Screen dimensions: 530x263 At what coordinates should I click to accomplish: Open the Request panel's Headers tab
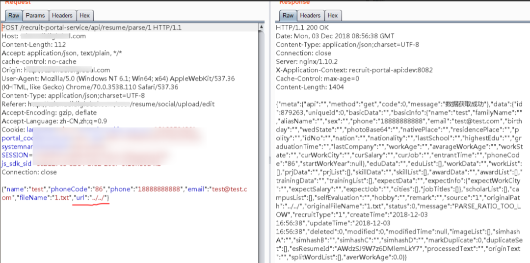click(62, 16)
